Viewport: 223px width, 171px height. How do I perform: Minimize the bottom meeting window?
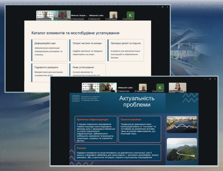pyautogui.click(x=205, y=79)
